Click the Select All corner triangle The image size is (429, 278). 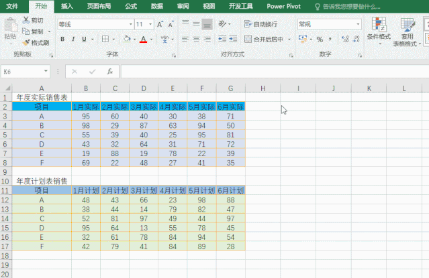click(8, 88)
